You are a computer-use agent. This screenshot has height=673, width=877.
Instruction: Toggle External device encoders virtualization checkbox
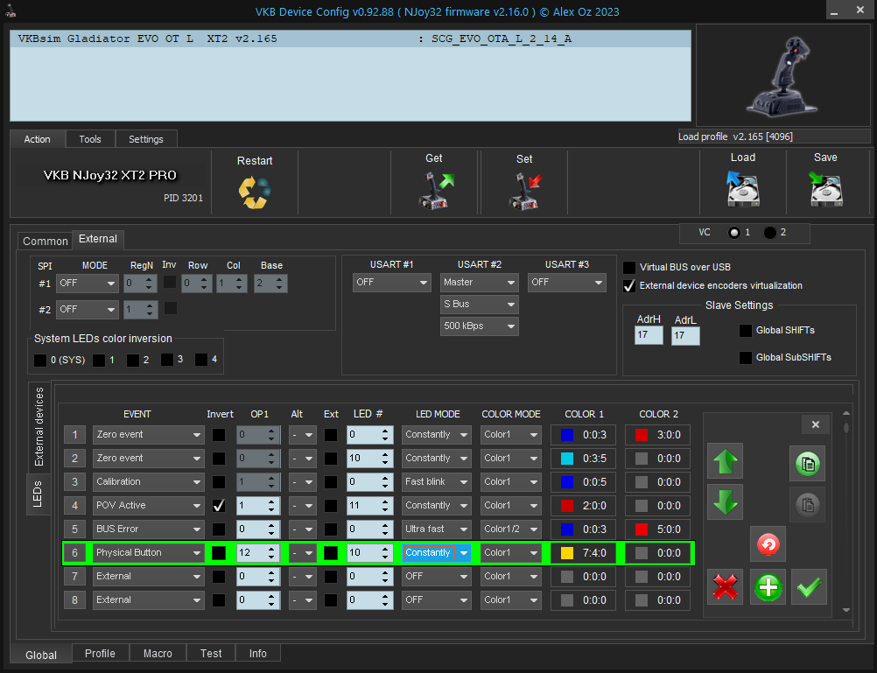629,285
